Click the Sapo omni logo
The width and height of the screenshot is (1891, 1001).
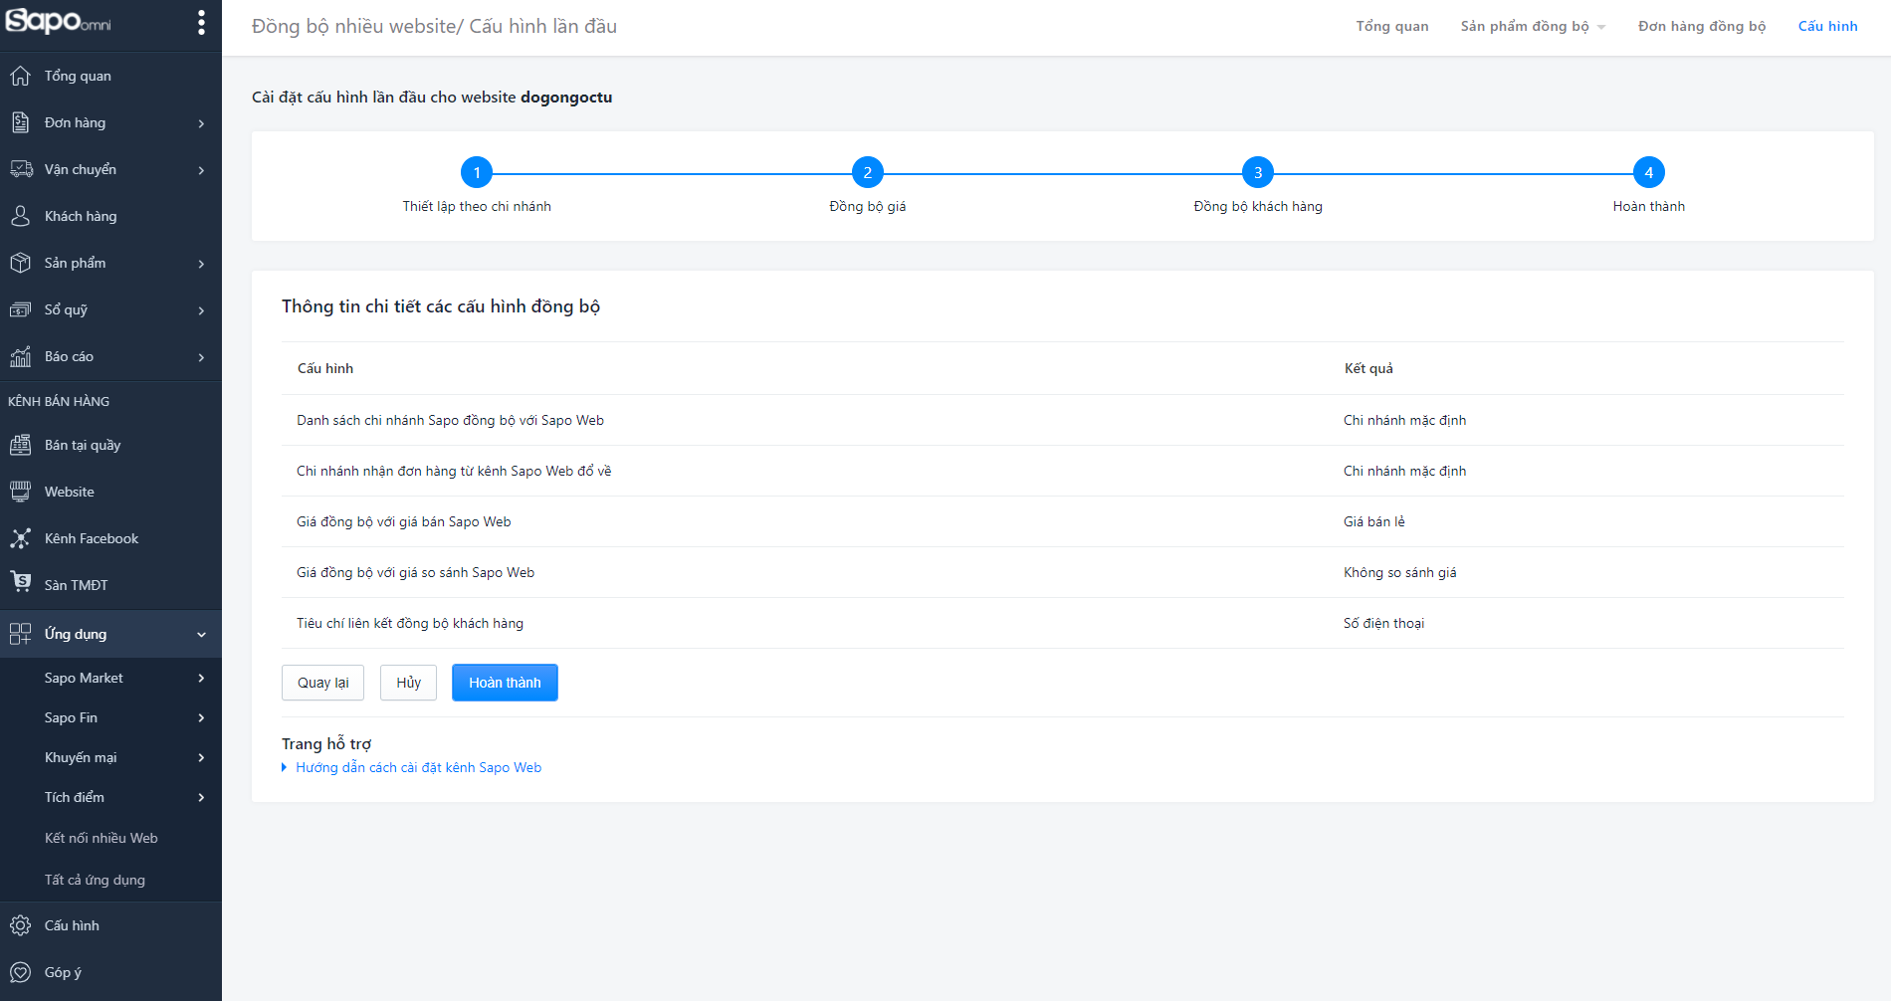(58, 21)
